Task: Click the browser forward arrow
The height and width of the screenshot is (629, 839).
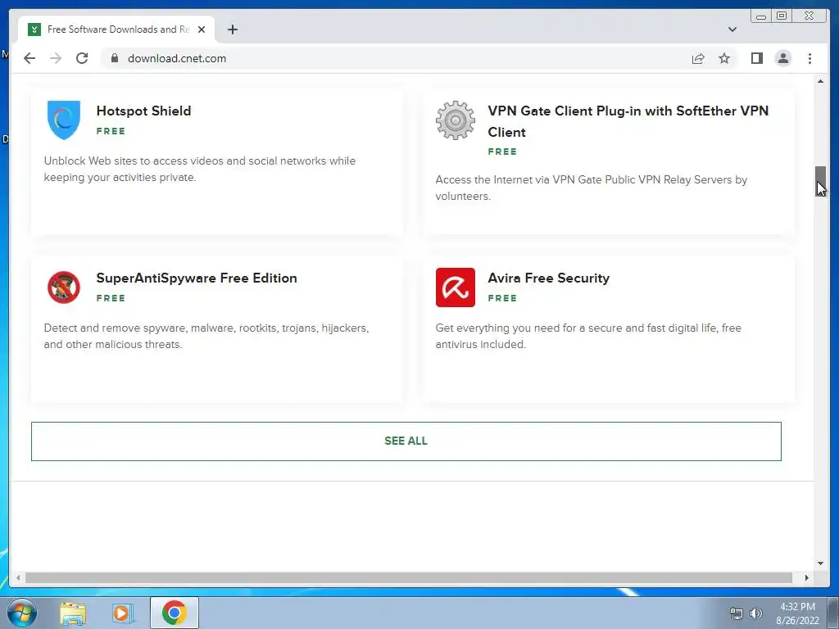Action: point(56,58)
